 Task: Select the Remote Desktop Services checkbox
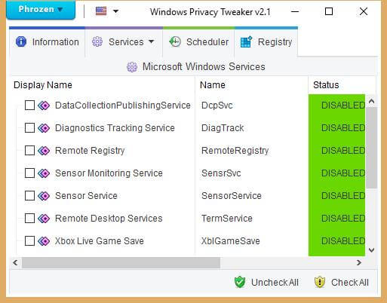[29, 219]
